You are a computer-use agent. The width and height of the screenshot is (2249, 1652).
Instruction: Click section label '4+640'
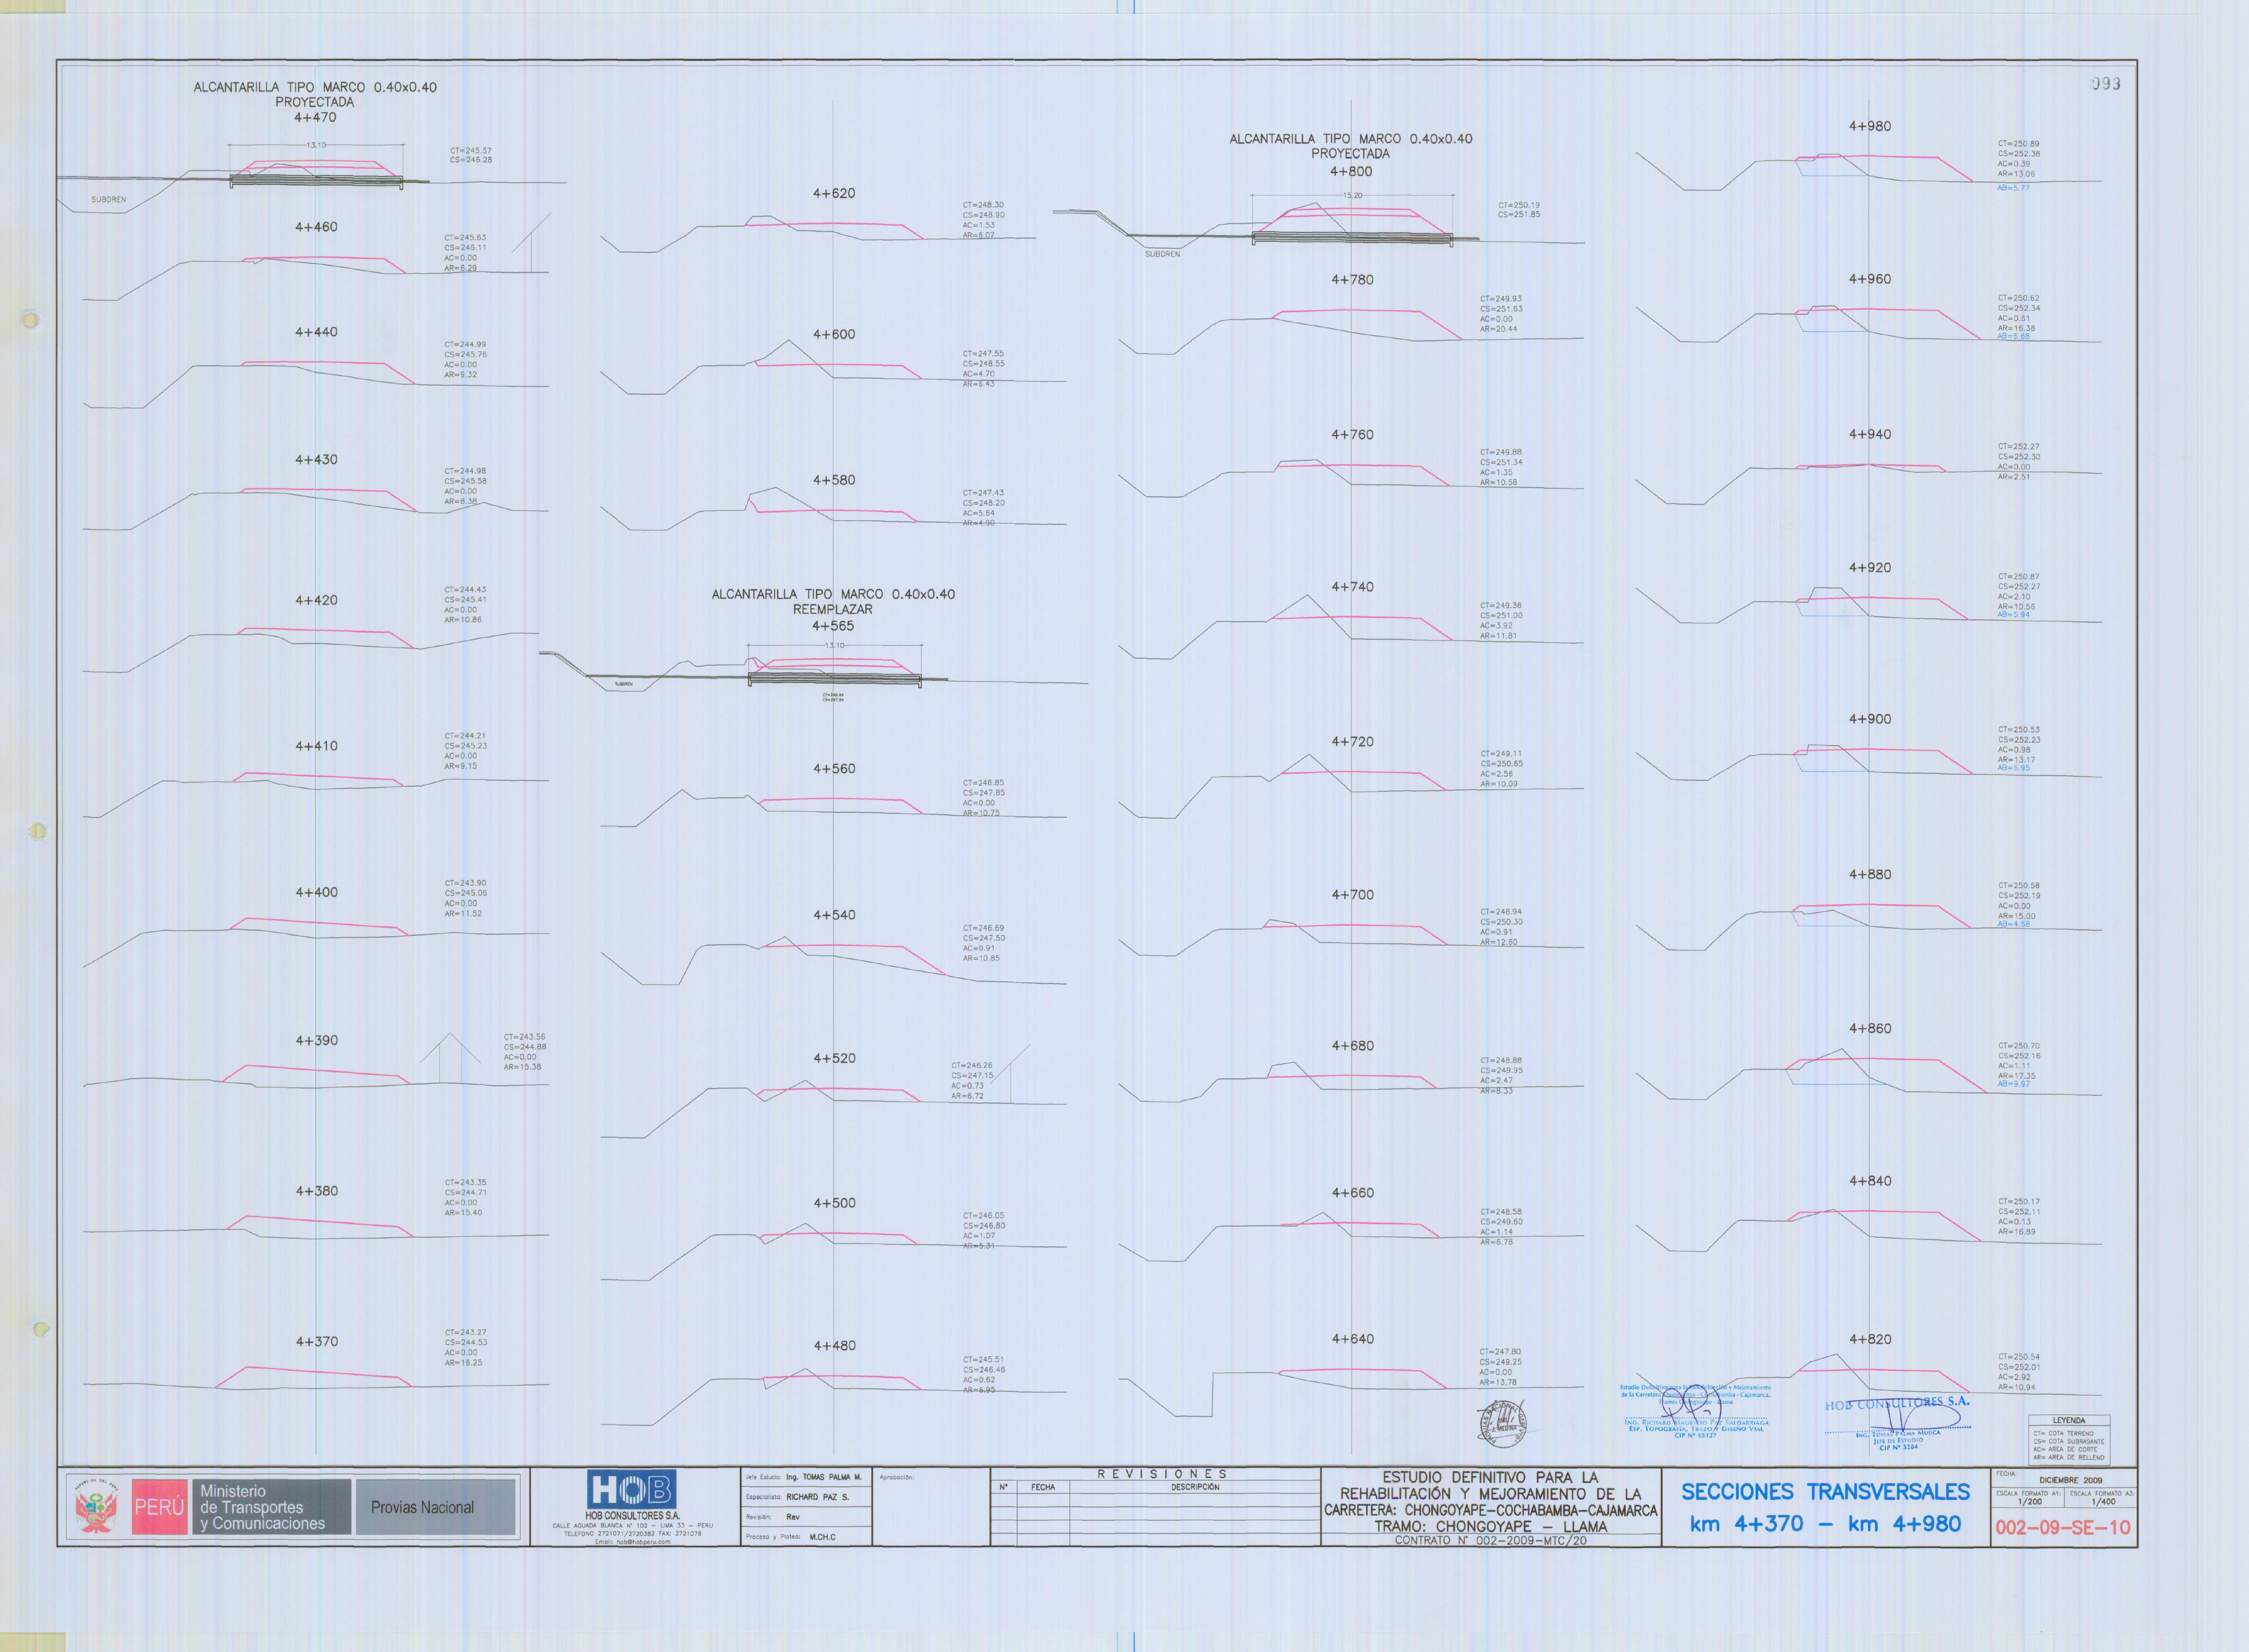pyautogui.click(x=1352, y=1339)
